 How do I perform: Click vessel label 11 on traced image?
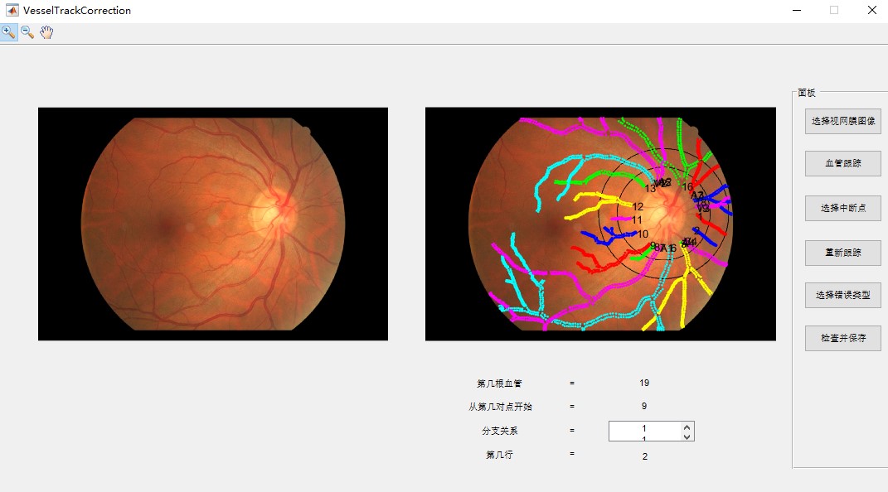click(637, 220)
